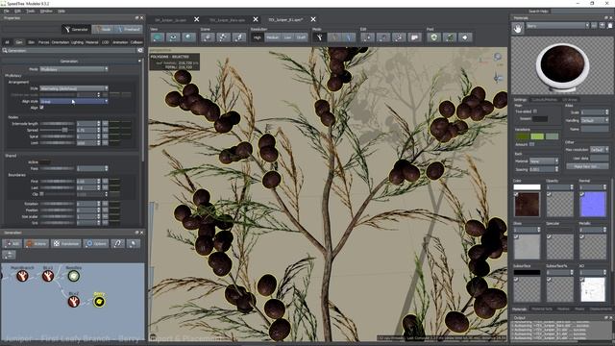Click the third Edit toolbar icon
Screen dimensions: 615x346
(399, 37)
